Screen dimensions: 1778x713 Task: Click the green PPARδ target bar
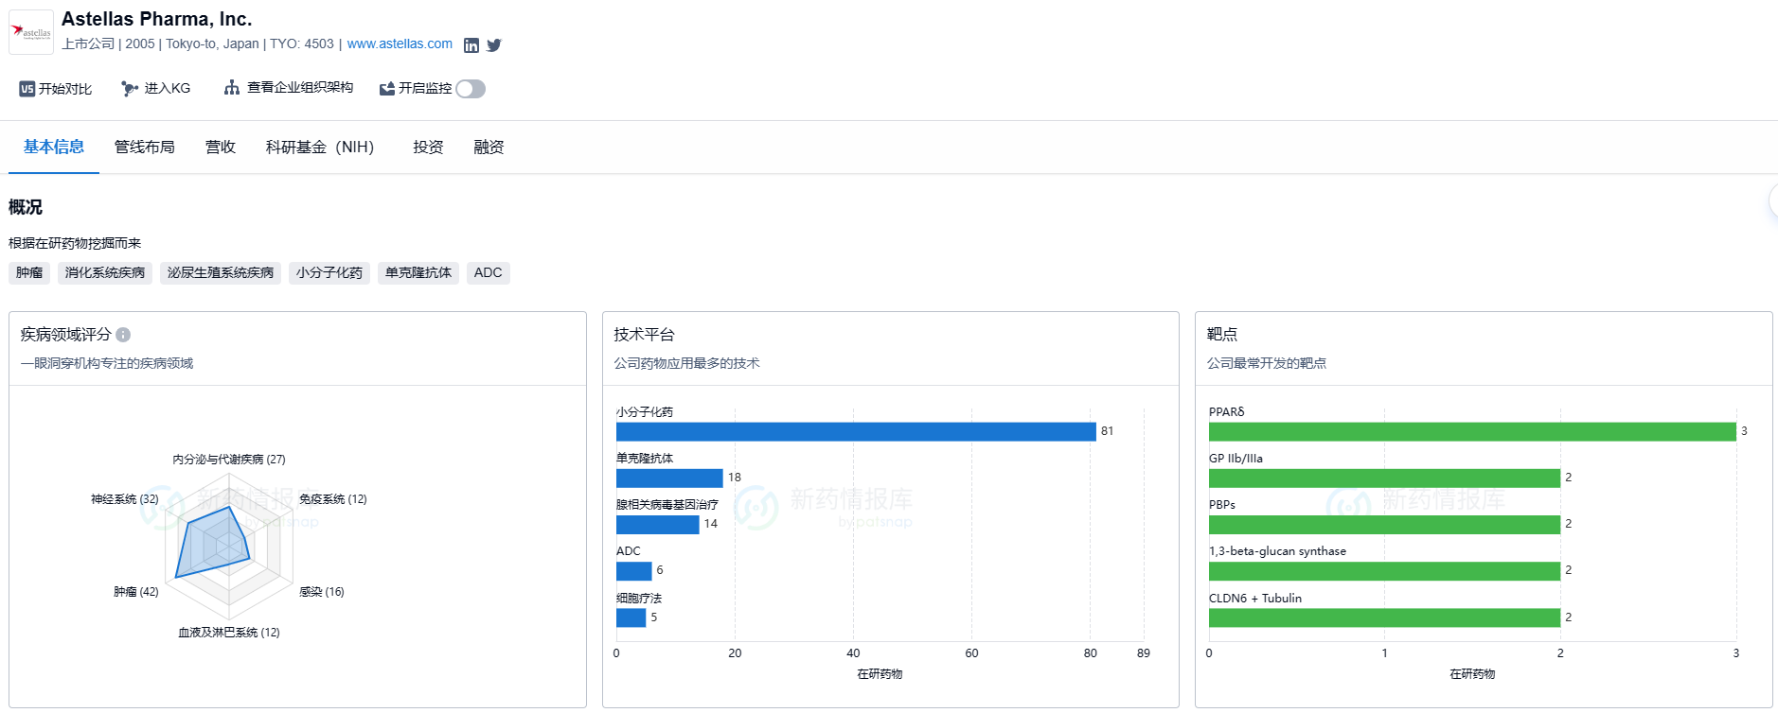tap(1471, 432)
